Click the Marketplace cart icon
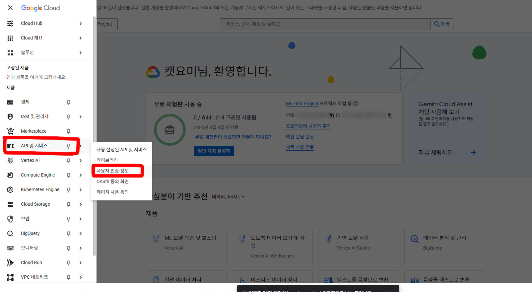Viewport: 532px width, 292px height. point(10,131)
